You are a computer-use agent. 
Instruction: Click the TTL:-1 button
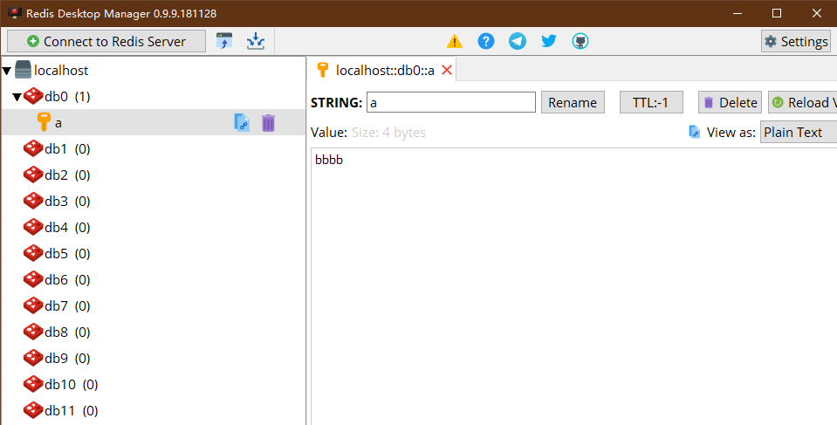tap(651, 102)
